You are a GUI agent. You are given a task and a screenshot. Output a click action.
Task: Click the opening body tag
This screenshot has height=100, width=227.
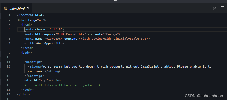[x=26, y=53]
